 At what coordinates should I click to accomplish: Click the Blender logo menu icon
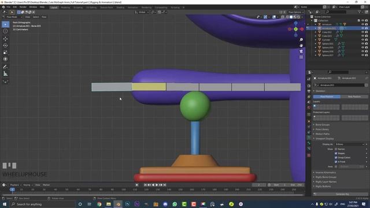coord(3,7)
